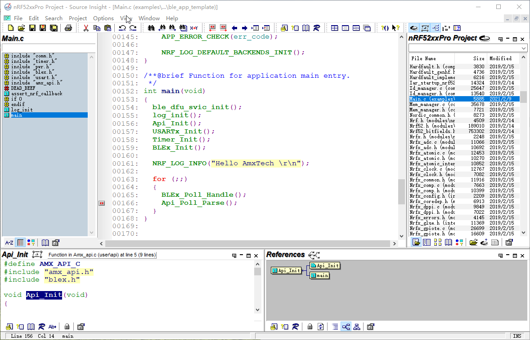This screenshot has width=530, height=340.
Task: Click the Search binoculars icon
Action: pos(151,28)
